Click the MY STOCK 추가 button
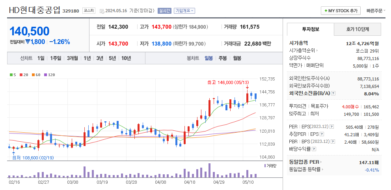This screenshot has width=391, height=190. coord(341,11)
